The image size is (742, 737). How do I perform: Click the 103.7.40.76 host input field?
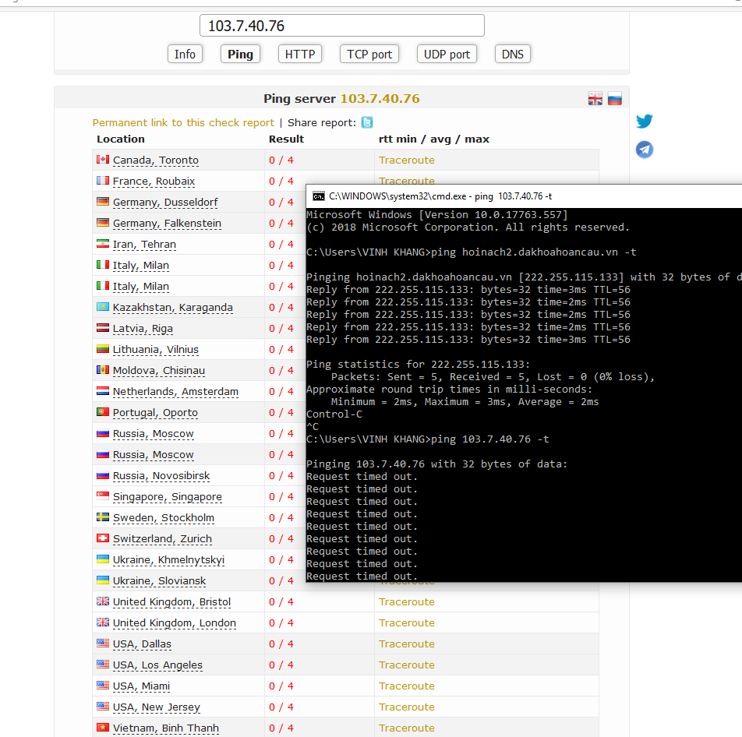point(341,26)
